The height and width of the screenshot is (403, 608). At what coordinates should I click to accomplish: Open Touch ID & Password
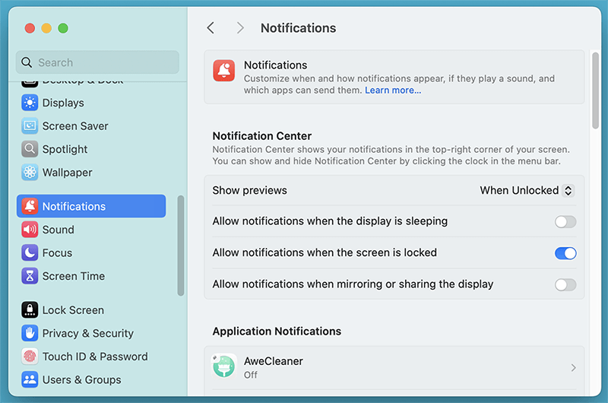(91, 357)
